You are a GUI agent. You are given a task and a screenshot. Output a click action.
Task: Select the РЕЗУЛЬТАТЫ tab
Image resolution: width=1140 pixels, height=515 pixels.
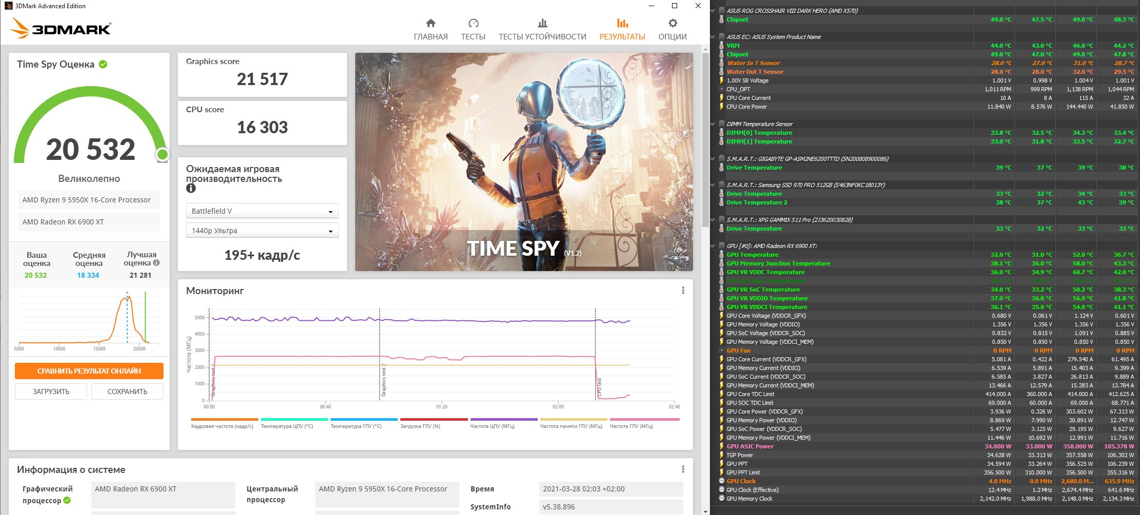622,30
